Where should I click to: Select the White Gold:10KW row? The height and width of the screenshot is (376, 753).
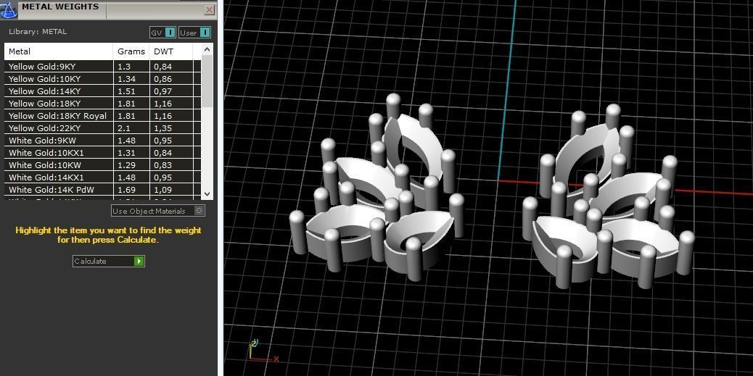tap(103, 165)
